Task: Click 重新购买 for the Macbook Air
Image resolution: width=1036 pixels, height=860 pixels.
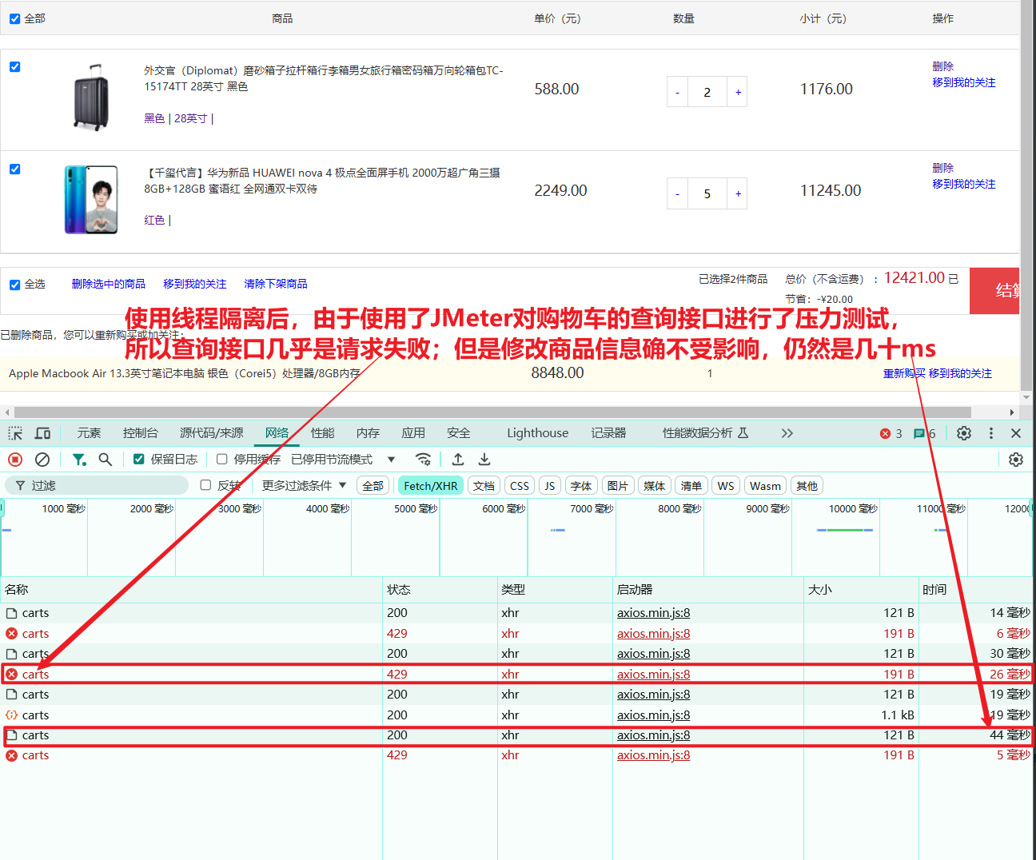Action: pos(903,373)
